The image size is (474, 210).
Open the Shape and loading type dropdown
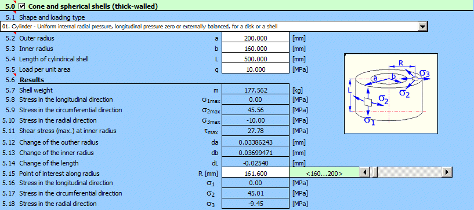422,27
